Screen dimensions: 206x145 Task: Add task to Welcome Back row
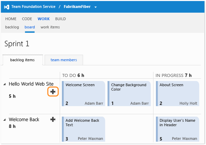[x=53, y=119]
